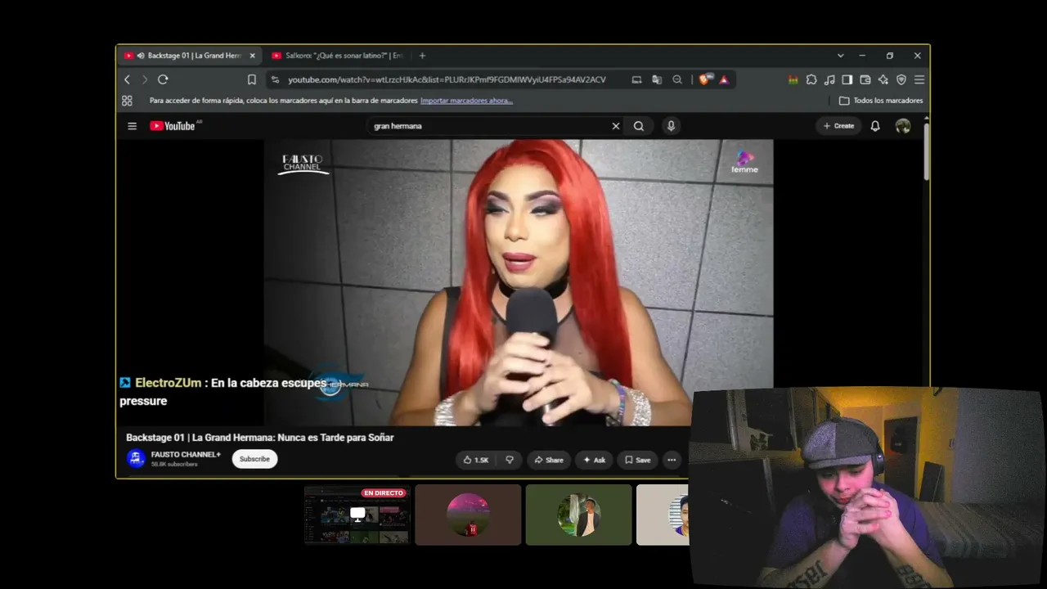Viewport: 1047px width, 589px height.
Task: Open the FAUSTO CHANNEL+ channel name
Action: 186,455
